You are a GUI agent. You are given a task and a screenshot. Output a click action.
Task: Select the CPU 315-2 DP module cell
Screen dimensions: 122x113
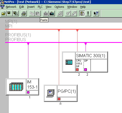(x=79, y=65)
